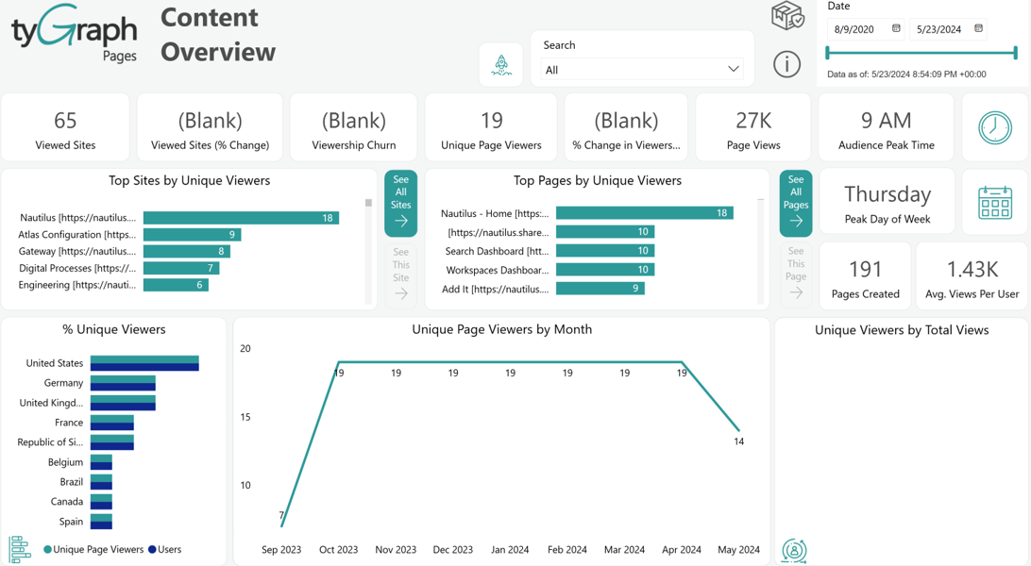
Task: Click the 27K Page Views card
Action: tap(753, 127)
